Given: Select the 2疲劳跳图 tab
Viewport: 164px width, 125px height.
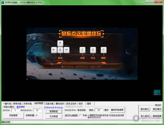Looking at the screenshot, I should [x=39, y=103].
